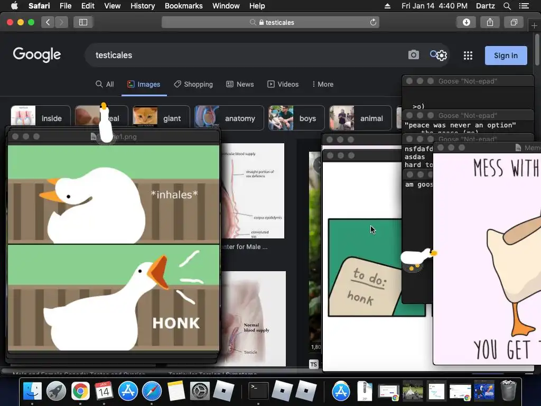The height and width of the screenshot is (406, 541).
Task: Open the eject icon in menu bar
Action: tap(387, 6)
